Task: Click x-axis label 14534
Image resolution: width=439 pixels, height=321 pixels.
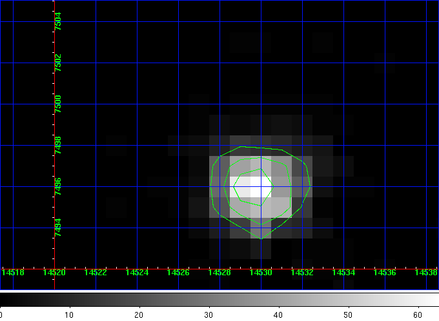Action: pos(343,273)
